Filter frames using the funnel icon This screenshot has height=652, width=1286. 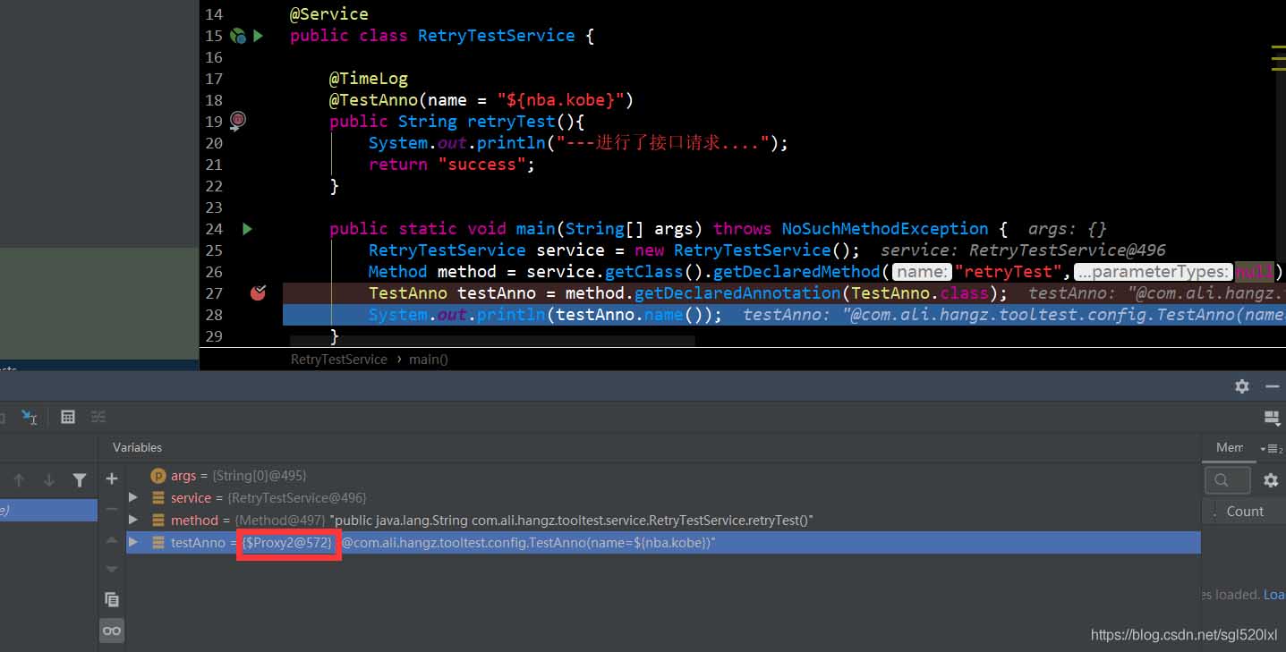click(80, 480)
